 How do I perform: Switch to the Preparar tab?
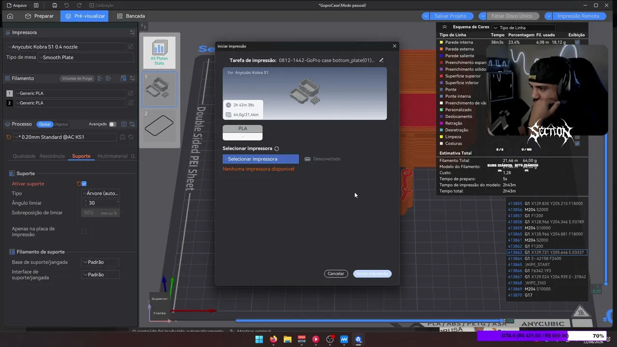(x=40, y=16)
